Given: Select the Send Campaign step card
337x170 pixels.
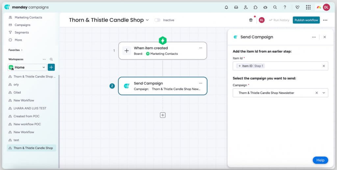Looking at the screenshot, I should point(163,86).
